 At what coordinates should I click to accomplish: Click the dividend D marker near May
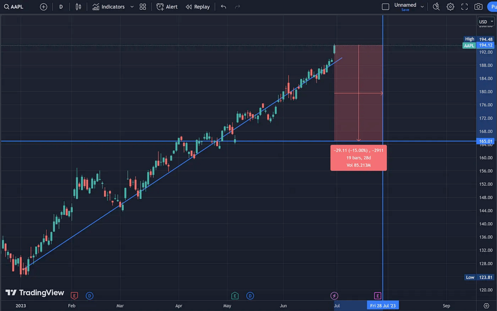(x=250, y=296)
